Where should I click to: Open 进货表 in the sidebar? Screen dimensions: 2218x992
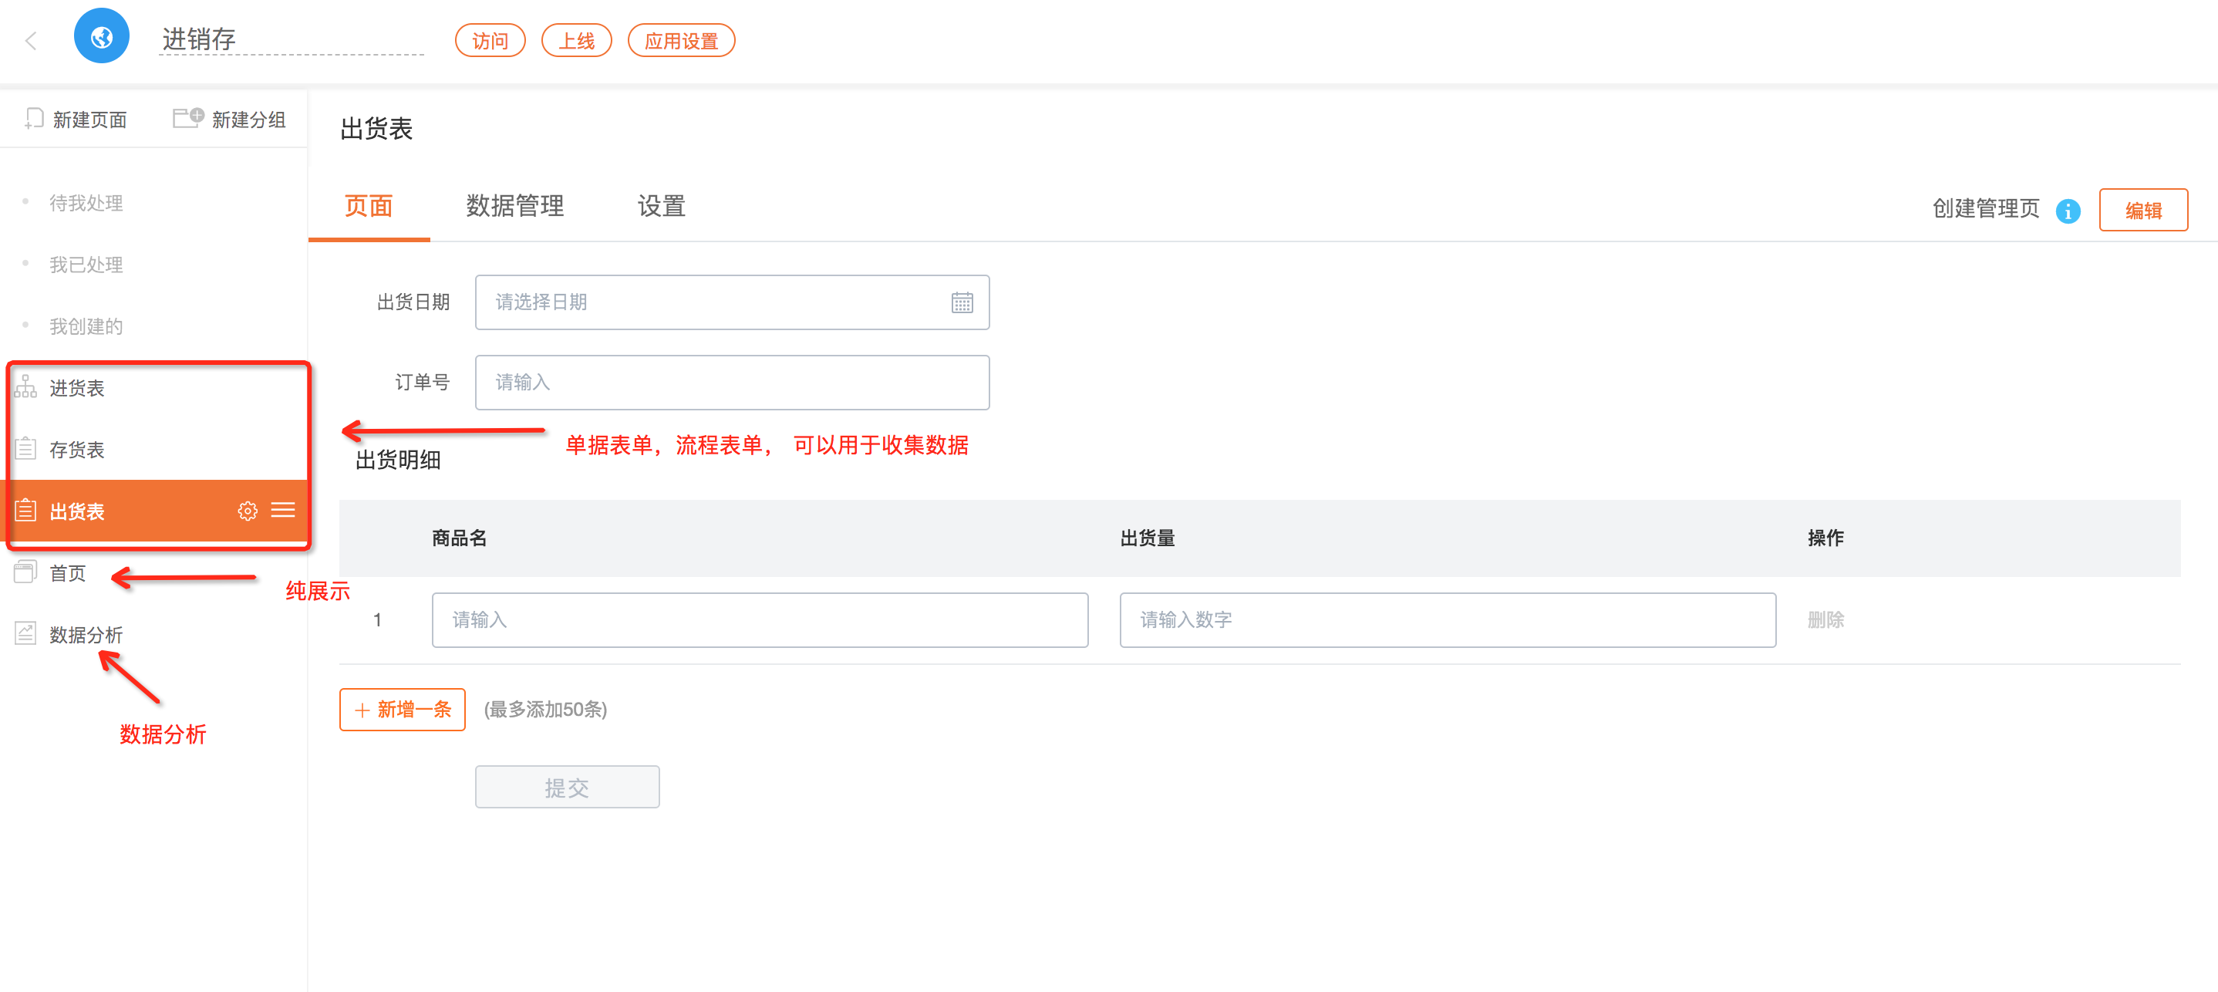(76, 388)
